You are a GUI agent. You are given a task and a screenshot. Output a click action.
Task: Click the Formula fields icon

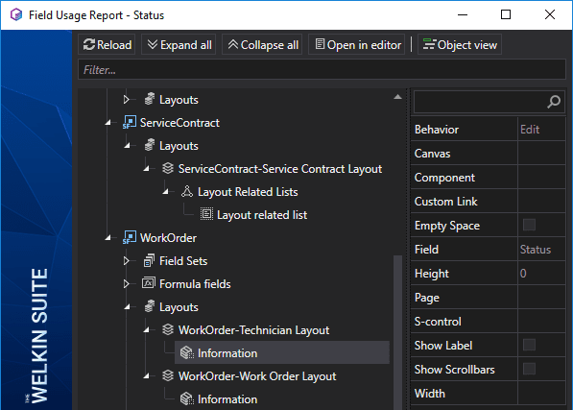(149, 283)
